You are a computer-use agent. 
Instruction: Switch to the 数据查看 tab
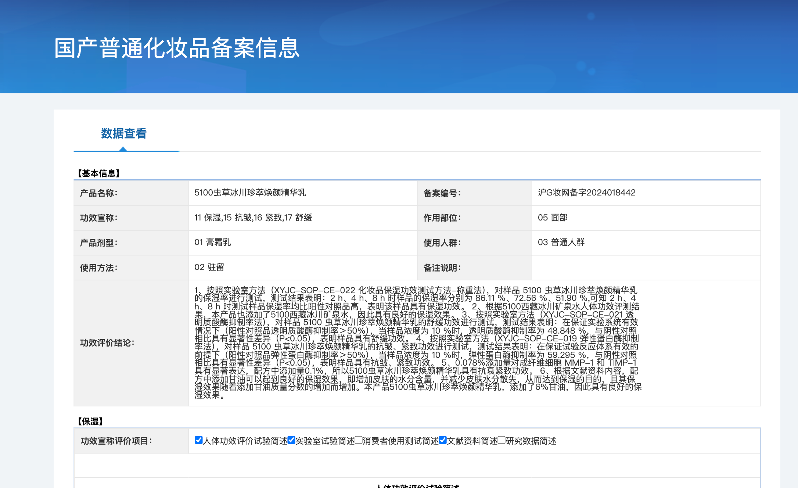tap(124, 133)
